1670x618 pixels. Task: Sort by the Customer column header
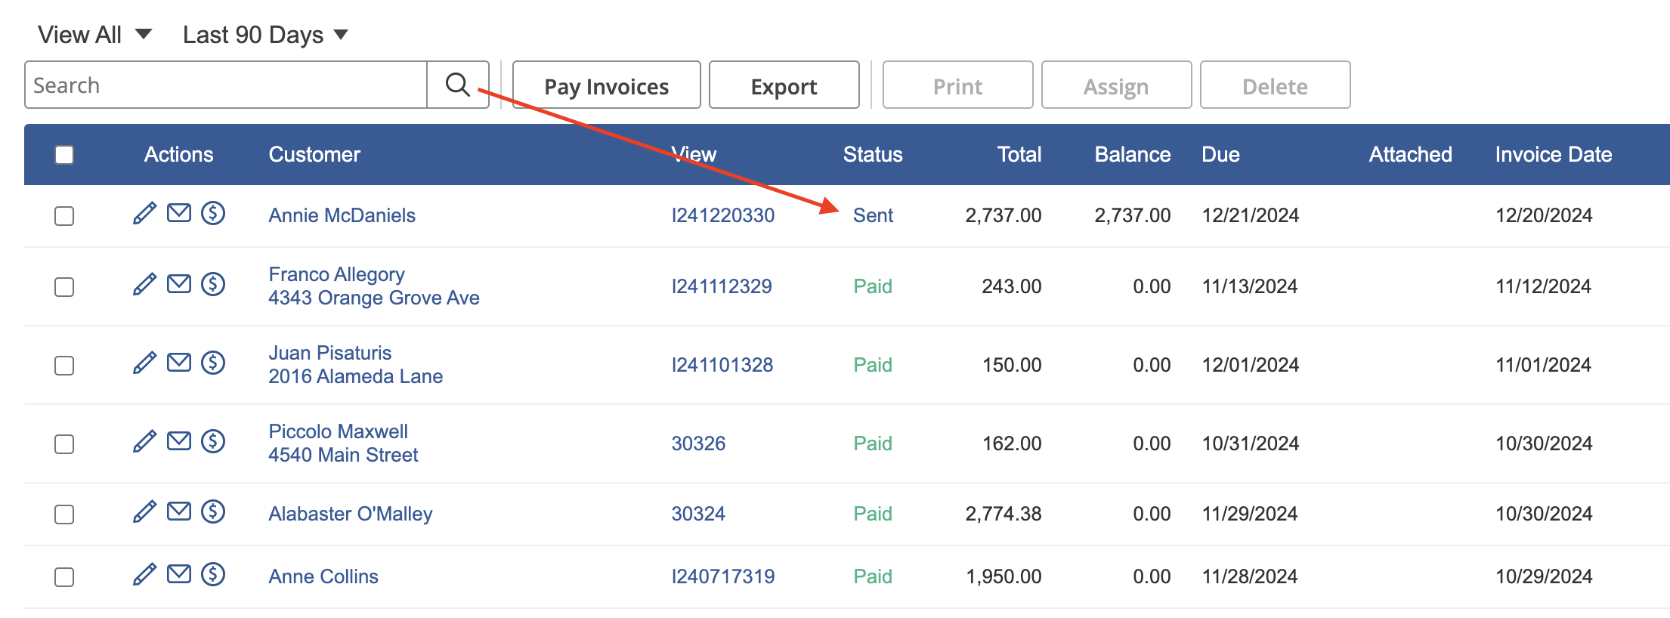pos(314,154)
